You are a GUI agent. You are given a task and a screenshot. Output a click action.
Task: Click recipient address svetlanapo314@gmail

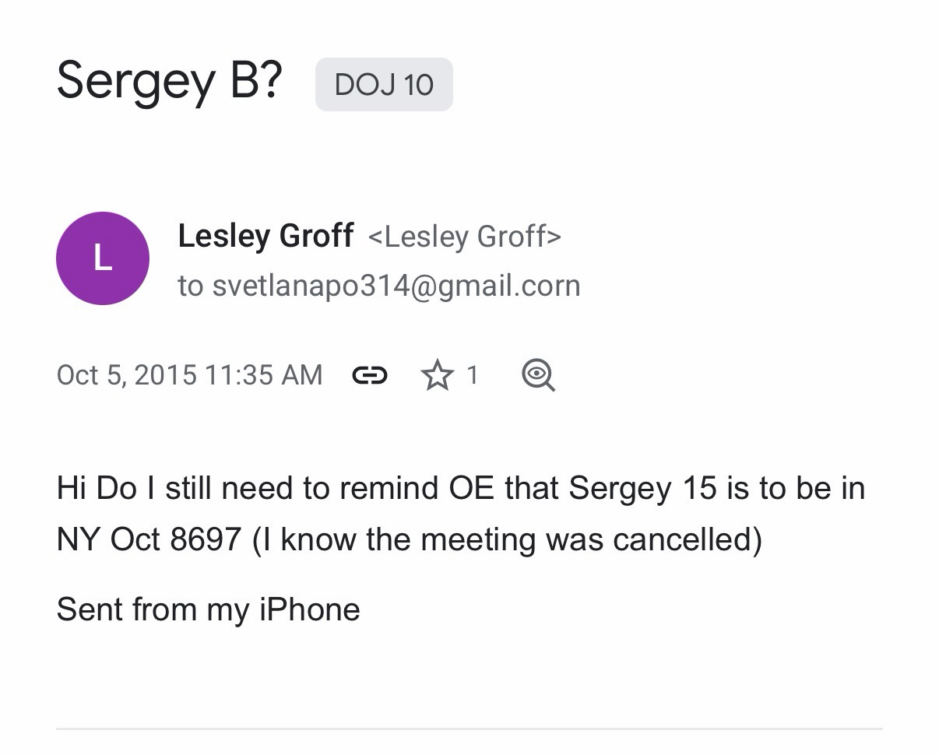[396, 286]
